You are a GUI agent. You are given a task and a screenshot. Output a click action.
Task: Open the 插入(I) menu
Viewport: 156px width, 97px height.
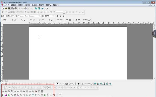tap(27, 5)
